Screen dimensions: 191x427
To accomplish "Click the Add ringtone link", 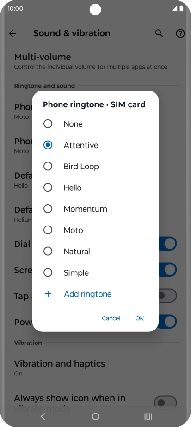I will point(87,294).
